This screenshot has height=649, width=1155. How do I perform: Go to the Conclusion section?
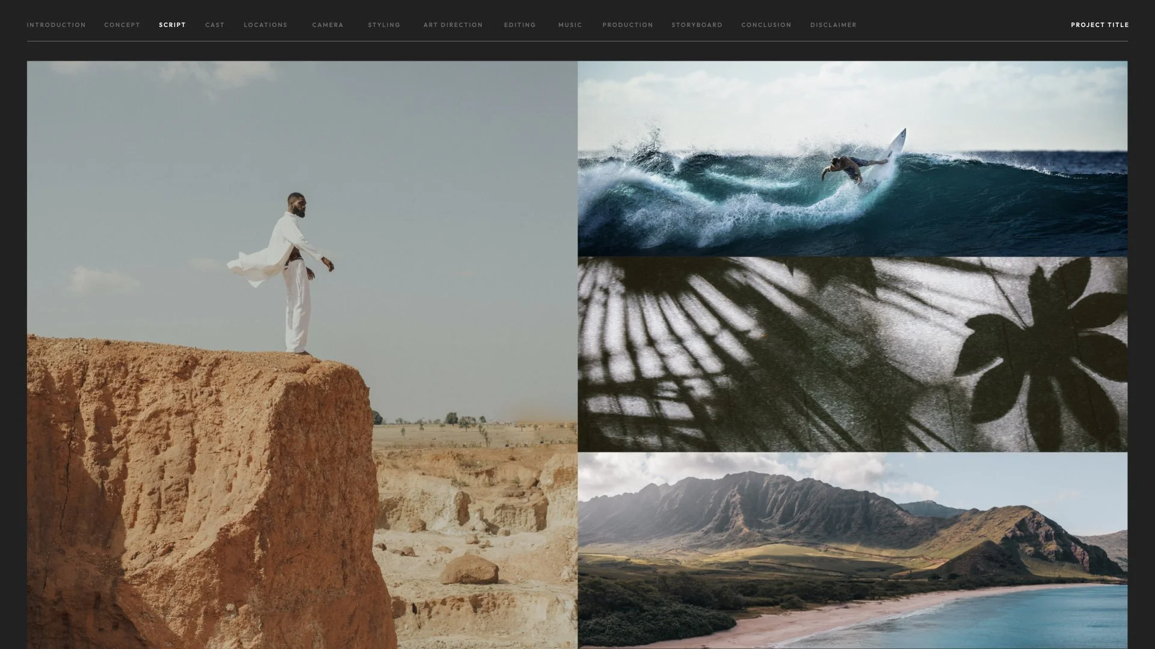(766, 25)
